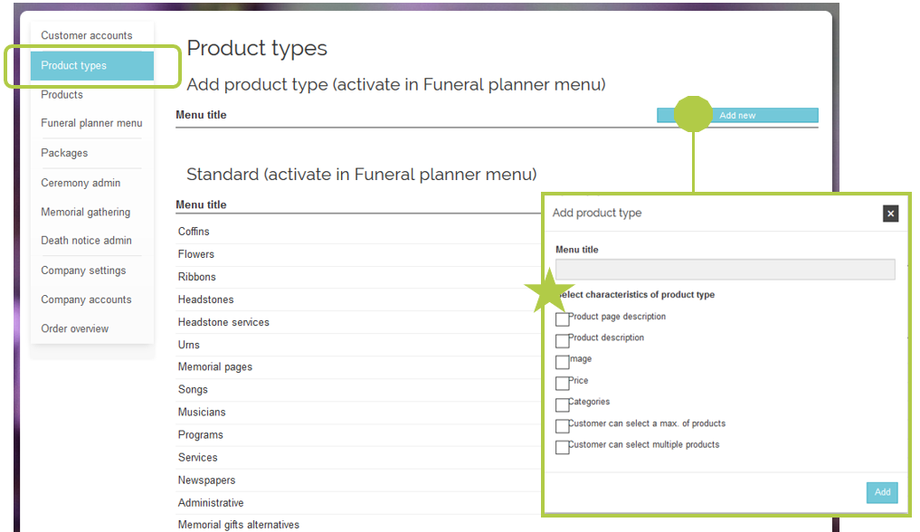Open Company settings
The image size is (920, 532).
coord(83,271)
